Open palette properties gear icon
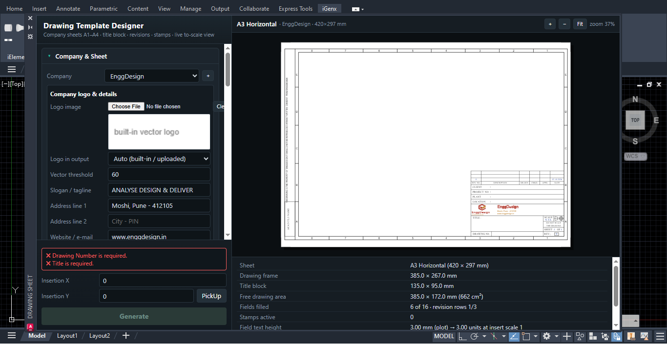The width and height of the screenshot is (667, 346). (30, 37)
